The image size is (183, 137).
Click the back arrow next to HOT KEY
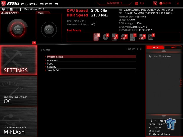[x=140, y=49]
